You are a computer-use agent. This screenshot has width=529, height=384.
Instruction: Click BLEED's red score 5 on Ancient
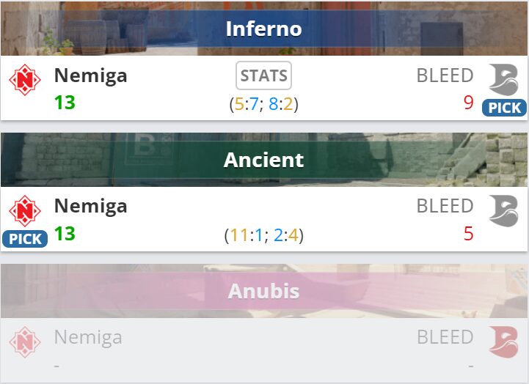[468, 235]
